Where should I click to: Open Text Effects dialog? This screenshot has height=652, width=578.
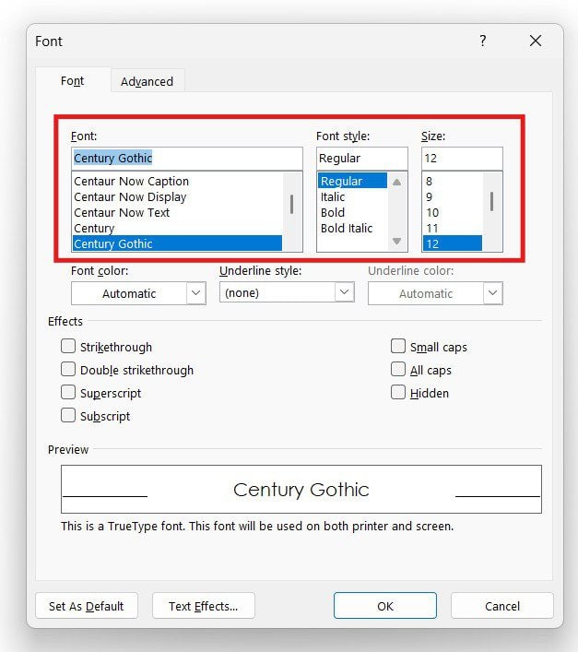click(204, 606)
